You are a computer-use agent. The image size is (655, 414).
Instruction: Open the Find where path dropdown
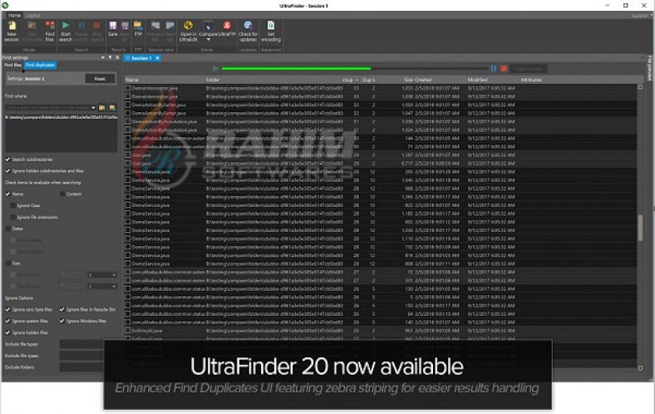point(93,108)
